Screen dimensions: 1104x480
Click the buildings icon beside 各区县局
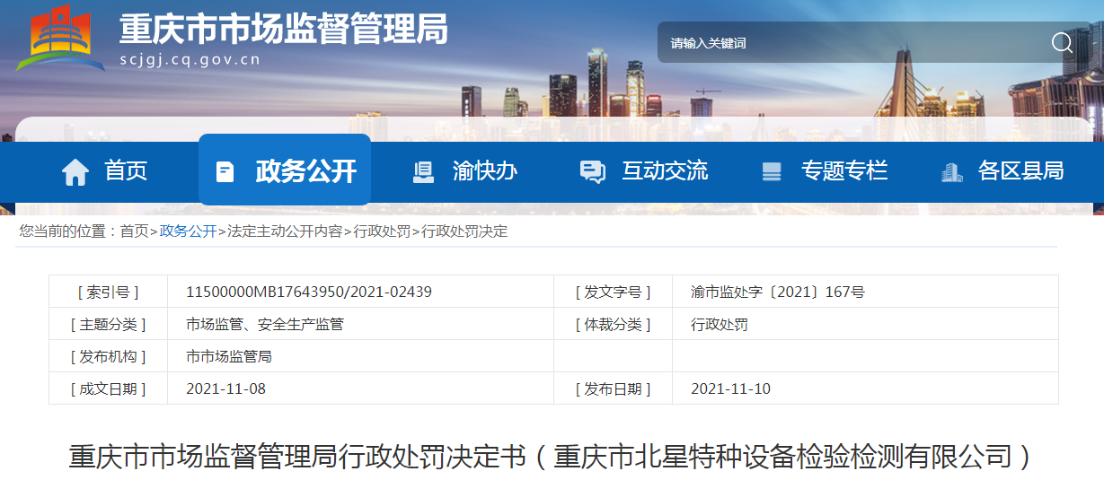tap(951, 171)
